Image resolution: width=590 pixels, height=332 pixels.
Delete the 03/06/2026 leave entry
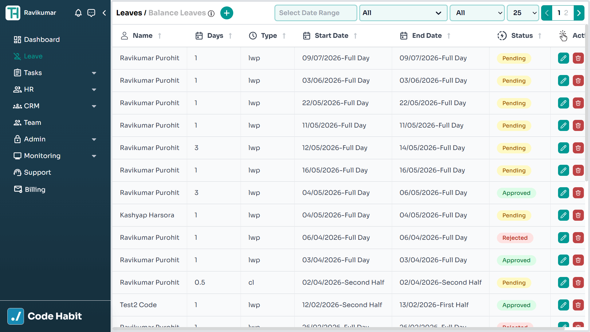(x=578, y=81)
